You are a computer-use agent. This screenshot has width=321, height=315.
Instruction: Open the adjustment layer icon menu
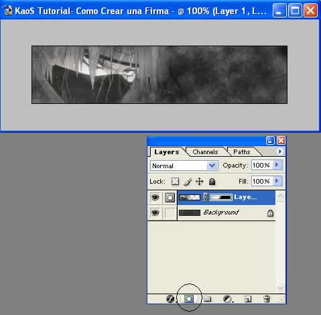point(228,299)
